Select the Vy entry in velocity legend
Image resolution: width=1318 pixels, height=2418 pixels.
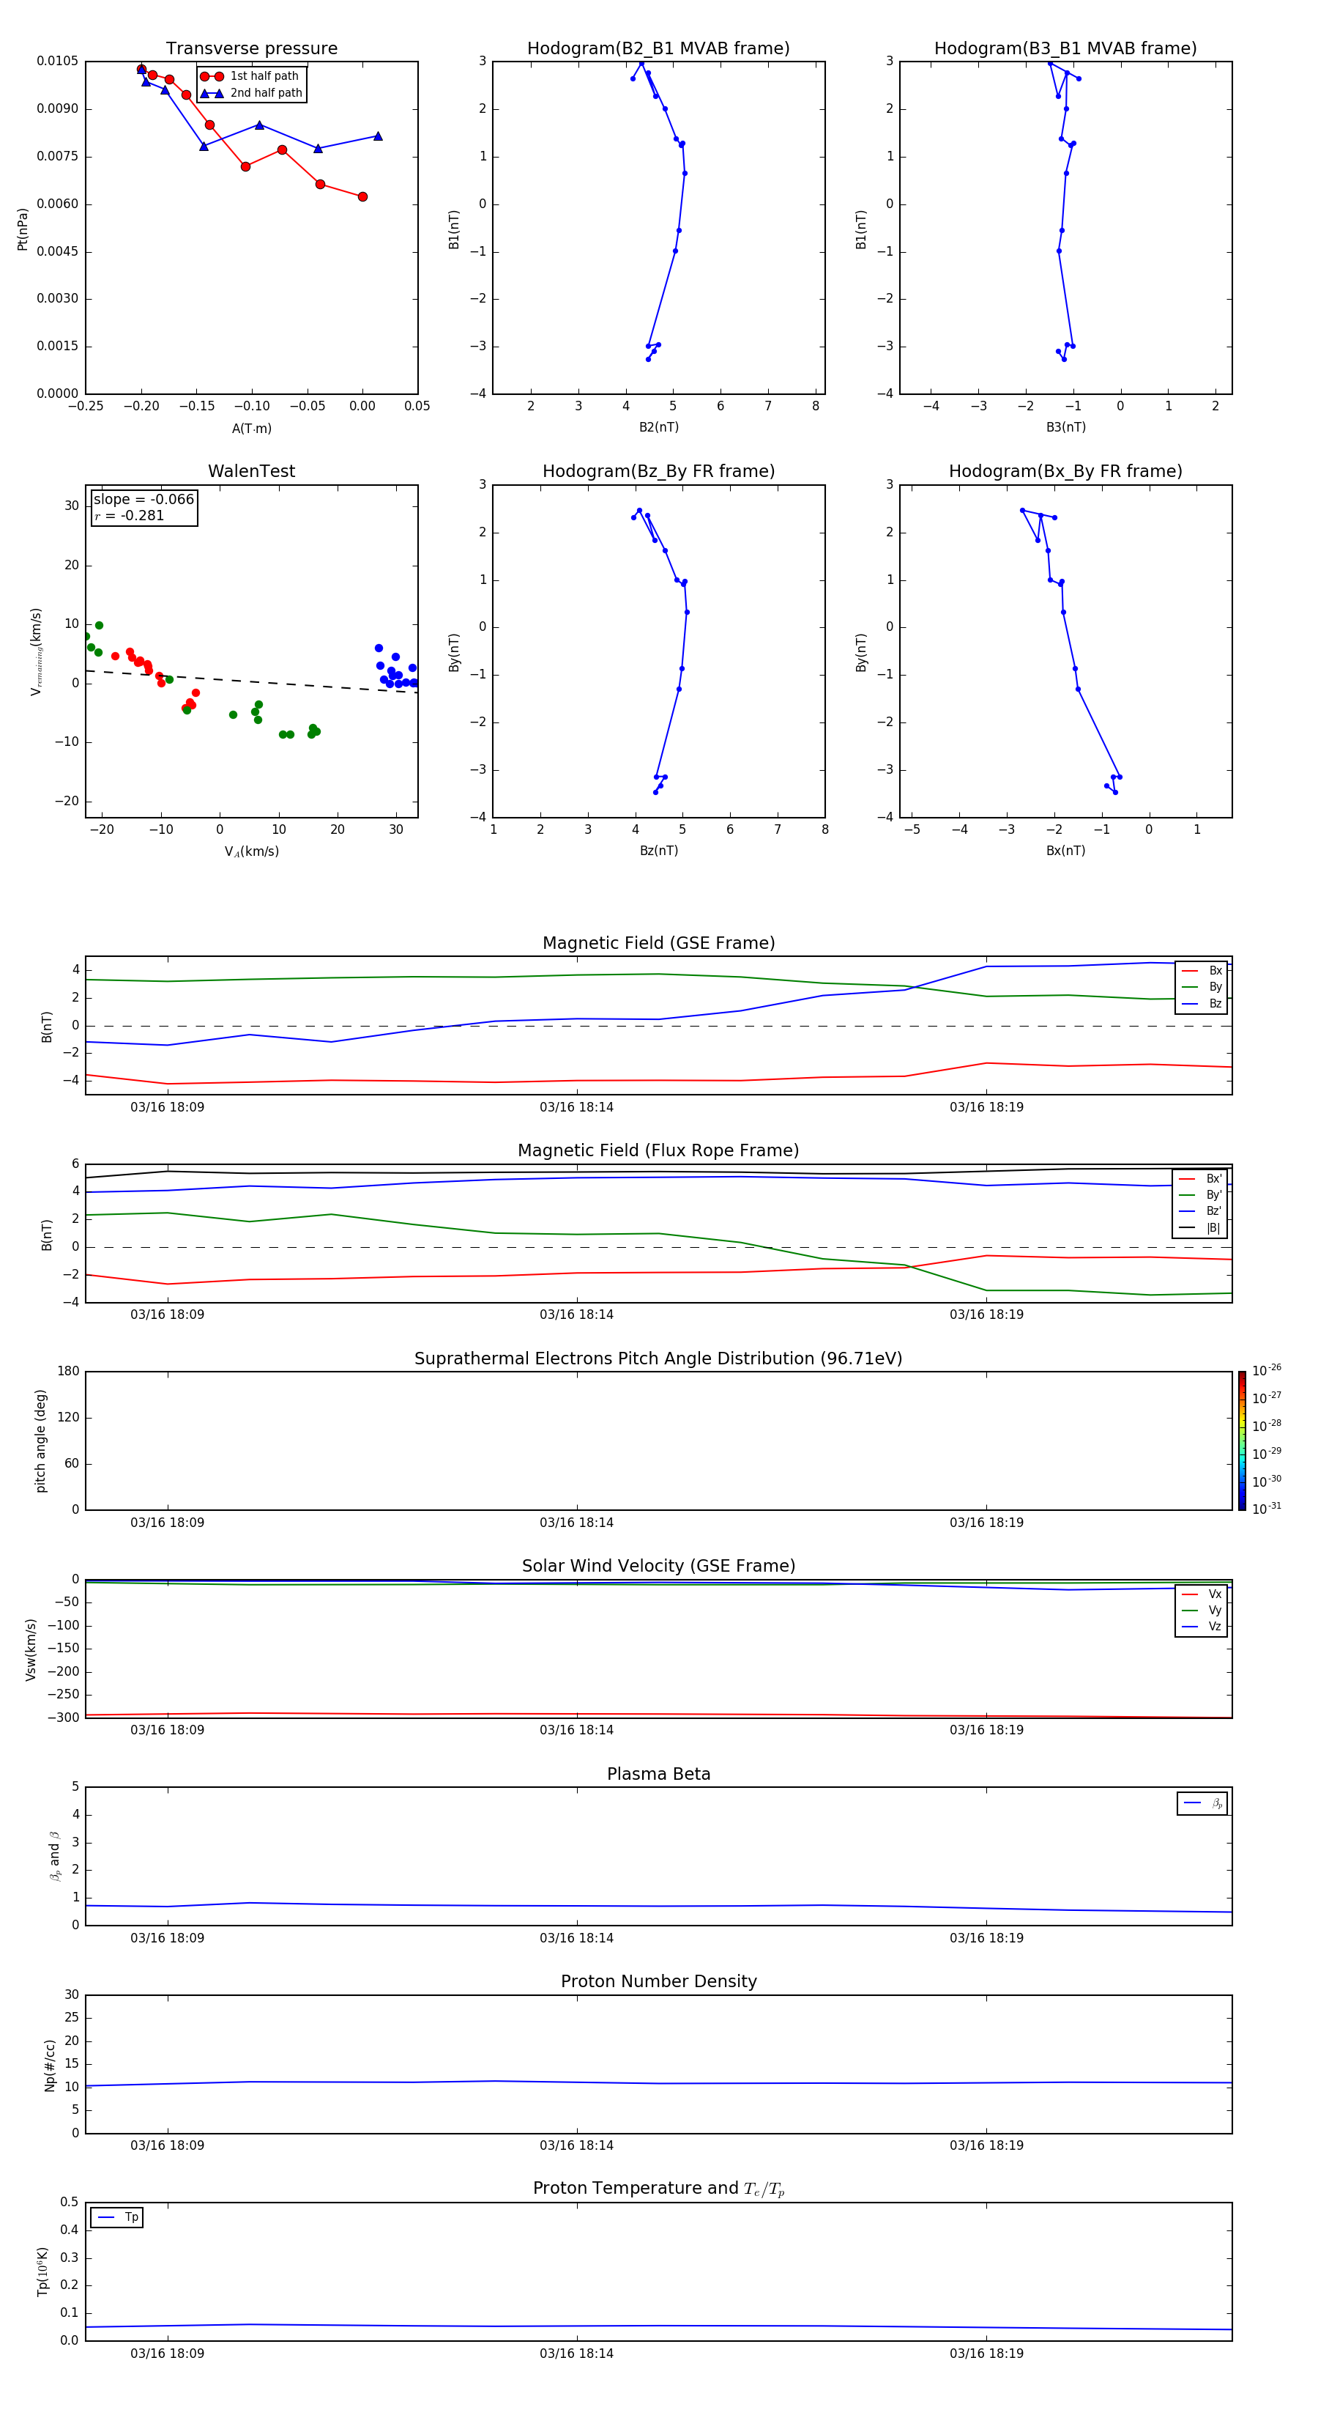pyautogui.click(x=1202, y=1610)
